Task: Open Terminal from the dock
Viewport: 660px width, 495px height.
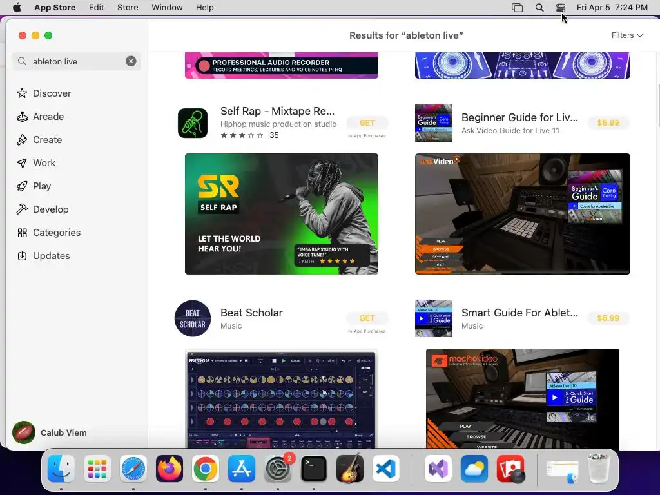Action: click(x=314, y=469)
